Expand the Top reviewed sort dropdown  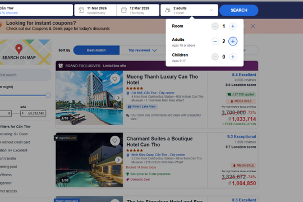pos(143,50)
